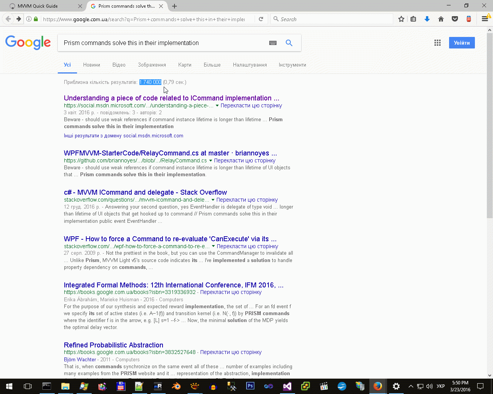Open the Карти results tab
Viewport: 493px width, 394px height.
click(185, 65)
